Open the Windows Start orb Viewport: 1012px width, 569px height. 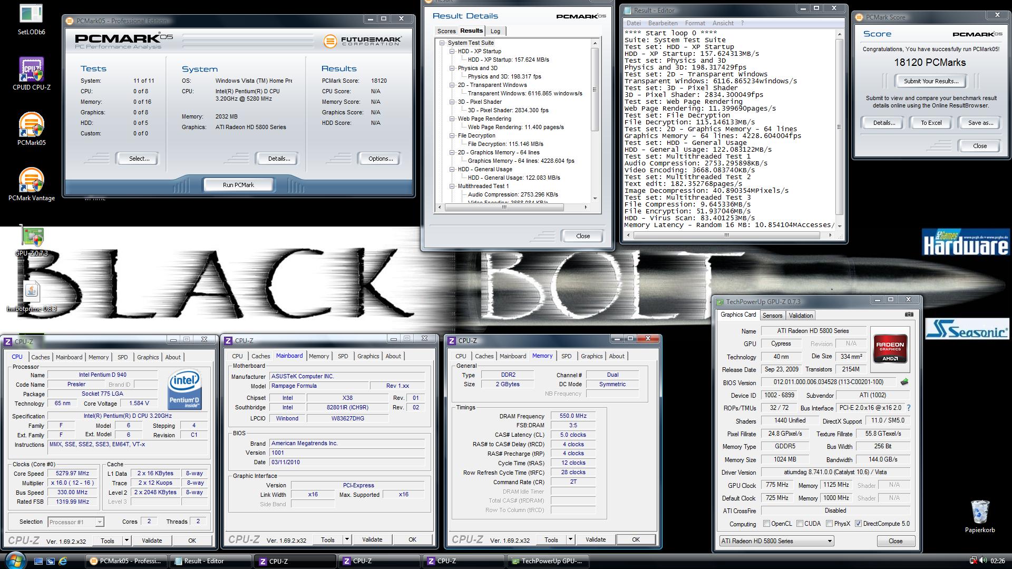tap(15, 560)
